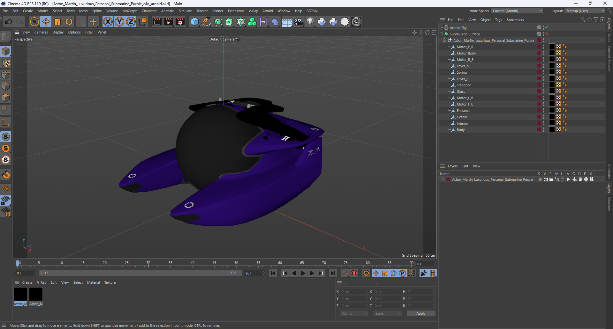Open the viewport Cameras menu
Screen dimensions: 613x329
pos(41,32)
